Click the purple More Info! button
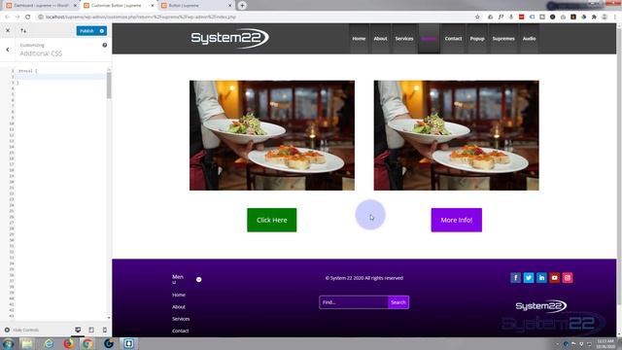This screenshot has width=622, height=350. coord(457,220)
